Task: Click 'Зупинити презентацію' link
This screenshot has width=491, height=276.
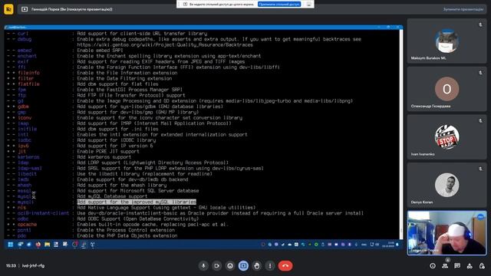Action: pos(463,9)
